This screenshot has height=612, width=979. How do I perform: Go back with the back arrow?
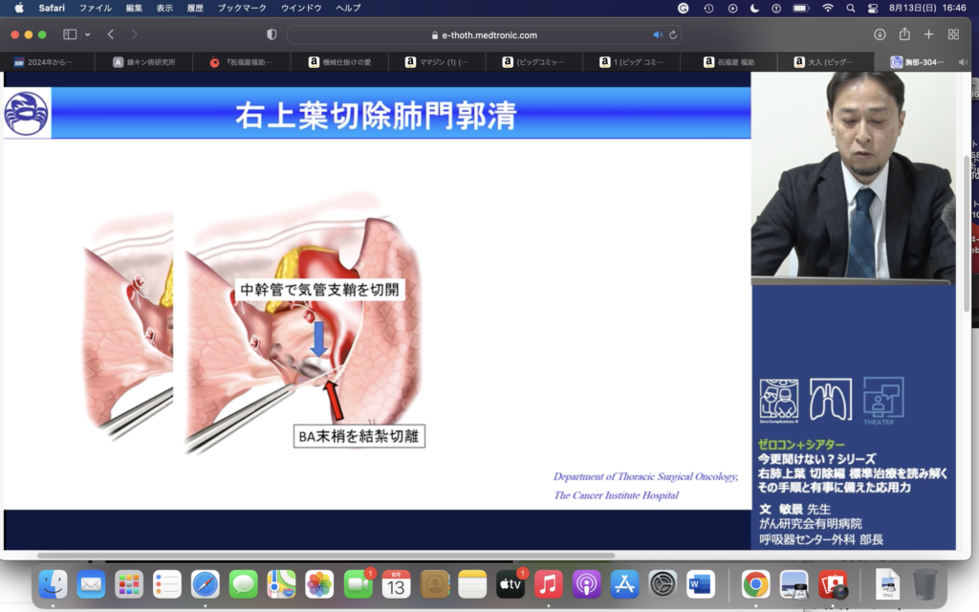click(x=111, y=34)
